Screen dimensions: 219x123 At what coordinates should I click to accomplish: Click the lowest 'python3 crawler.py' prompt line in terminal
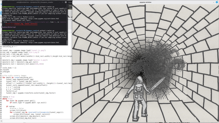click(28, 31)
